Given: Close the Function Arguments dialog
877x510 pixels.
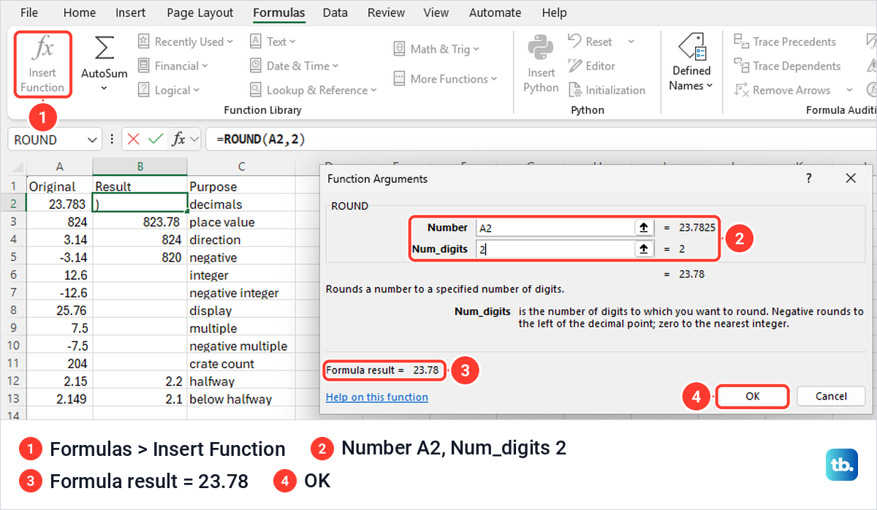Looking at the screenshot, I should click(x=850, y=178).
